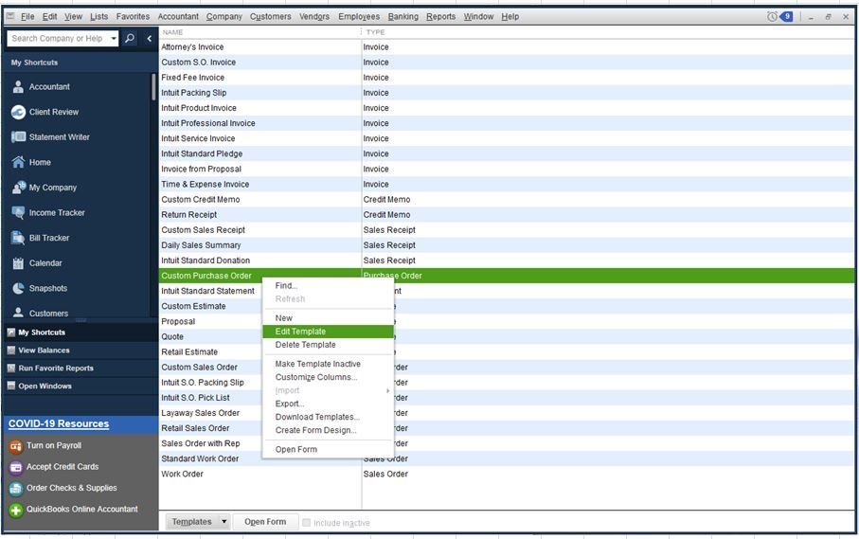Screen dimensions: 859x539
Task: Click Accept Credit Cards icon
Action: 16,467
